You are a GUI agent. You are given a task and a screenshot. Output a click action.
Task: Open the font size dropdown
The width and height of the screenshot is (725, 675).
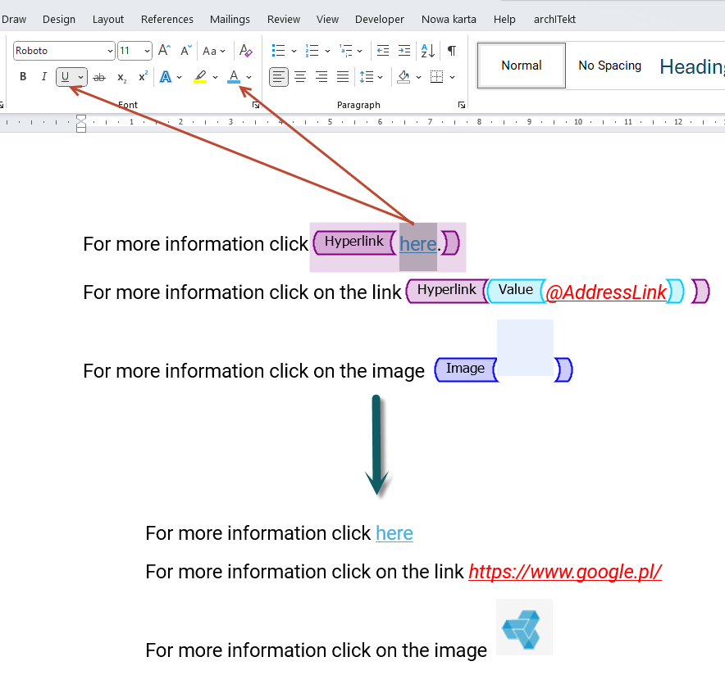pos(147,51)
